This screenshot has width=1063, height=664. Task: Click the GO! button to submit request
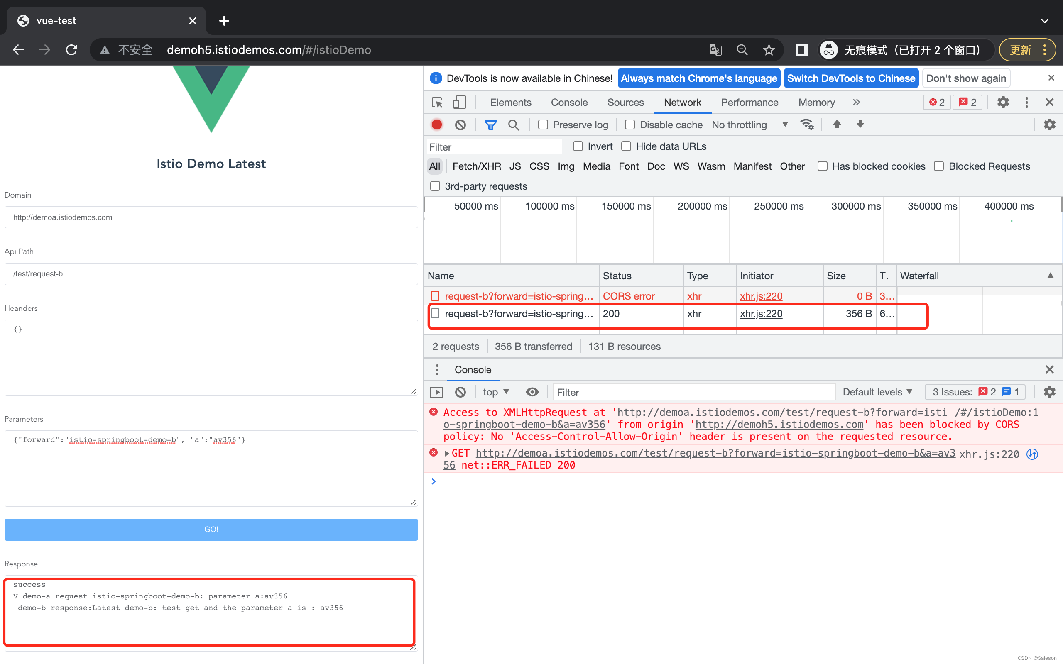click(x=211, y=530)
